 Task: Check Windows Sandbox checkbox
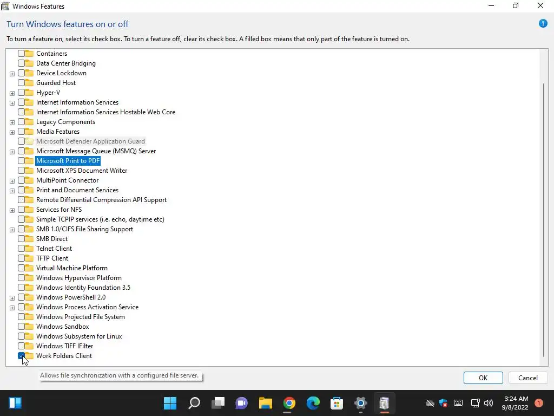point(21,327)
